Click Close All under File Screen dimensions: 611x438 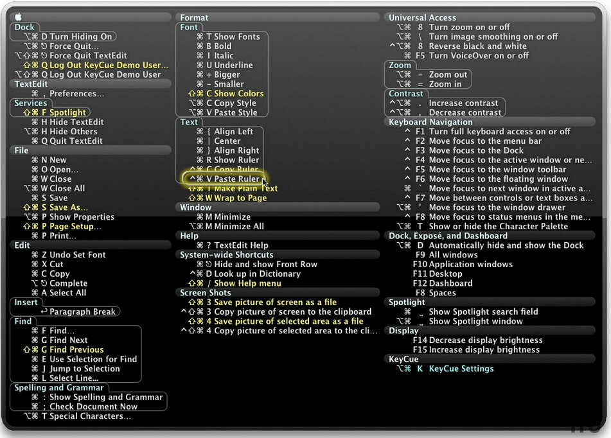tap(54, 189)
